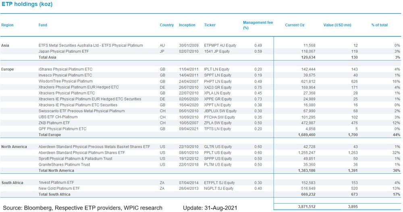403x212 pixels.
Task: Click North America total ounces '1,383,186'
Action: 307,171
